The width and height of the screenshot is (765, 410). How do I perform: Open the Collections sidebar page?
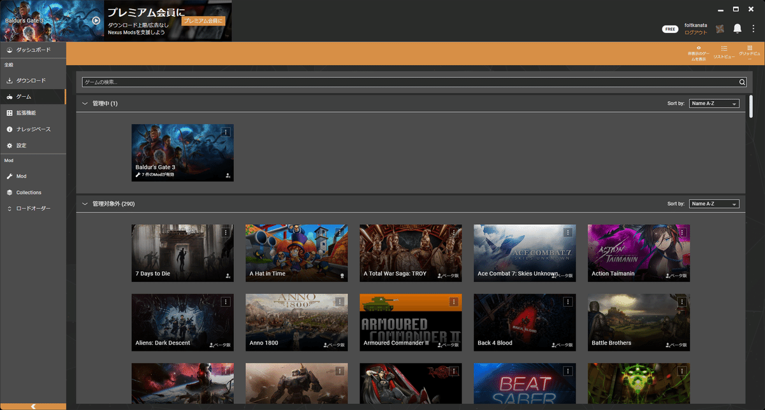tap(33, 192)
